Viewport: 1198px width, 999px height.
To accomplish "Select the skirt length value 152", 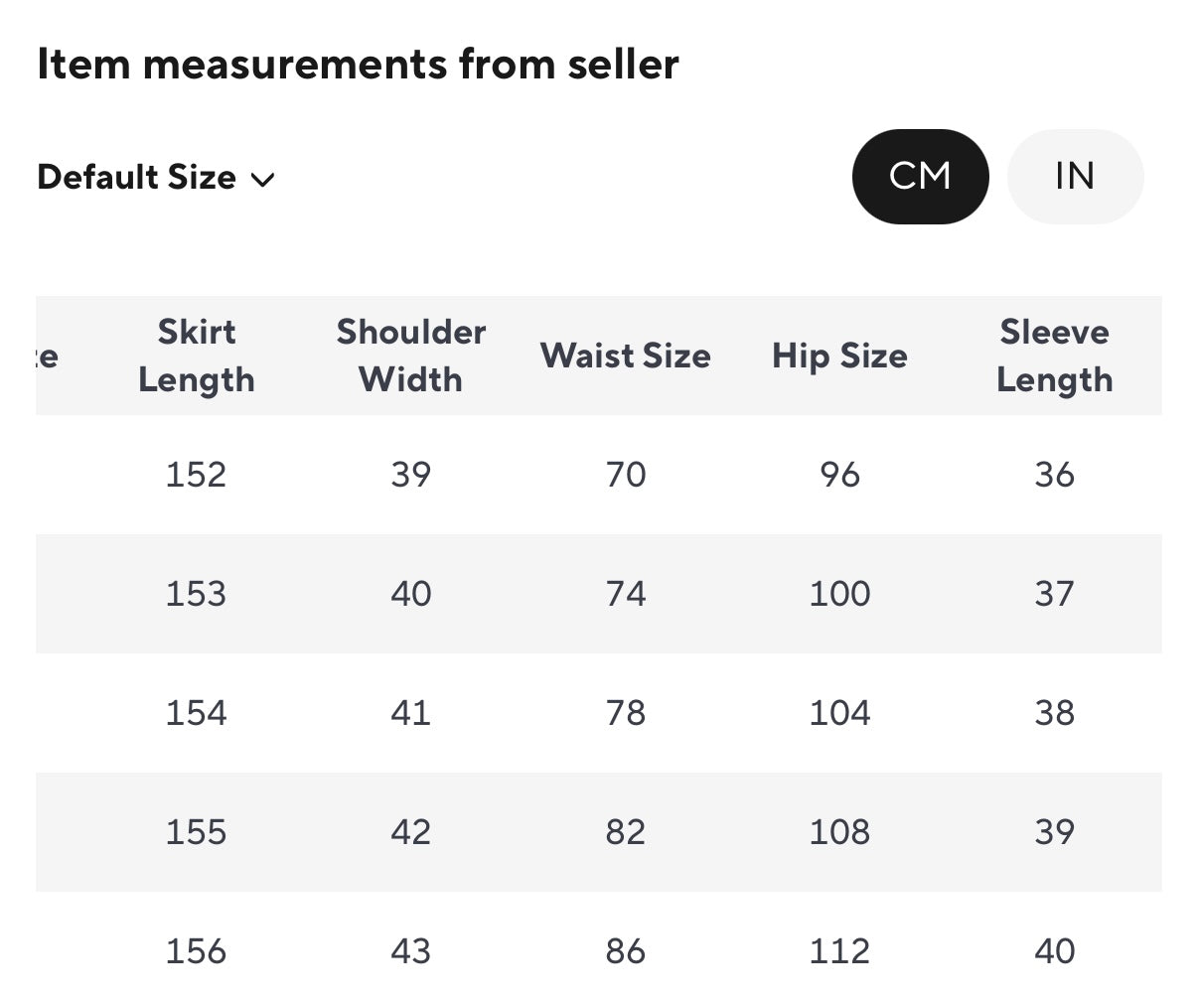I will 196,475.
